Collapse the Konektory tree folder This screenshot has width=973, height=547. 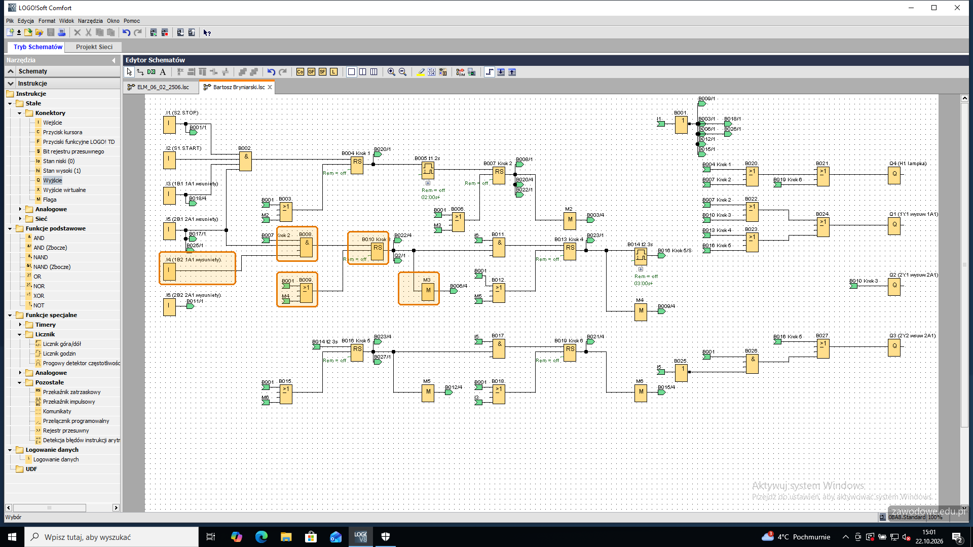pyautogui.click(x=20, y=113)
